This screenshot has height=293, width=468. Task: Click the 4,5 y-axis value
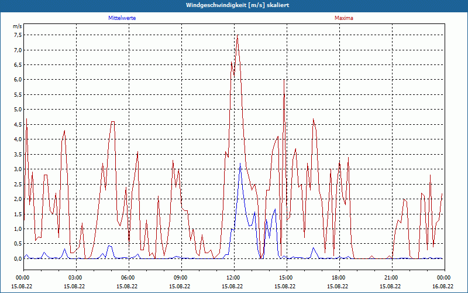18,124
